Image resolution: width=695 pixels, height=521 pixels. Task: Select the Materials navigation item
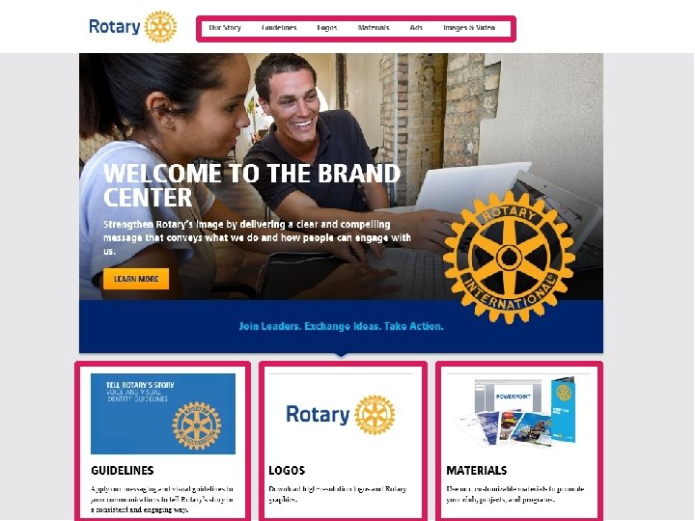tap(374, 27)
